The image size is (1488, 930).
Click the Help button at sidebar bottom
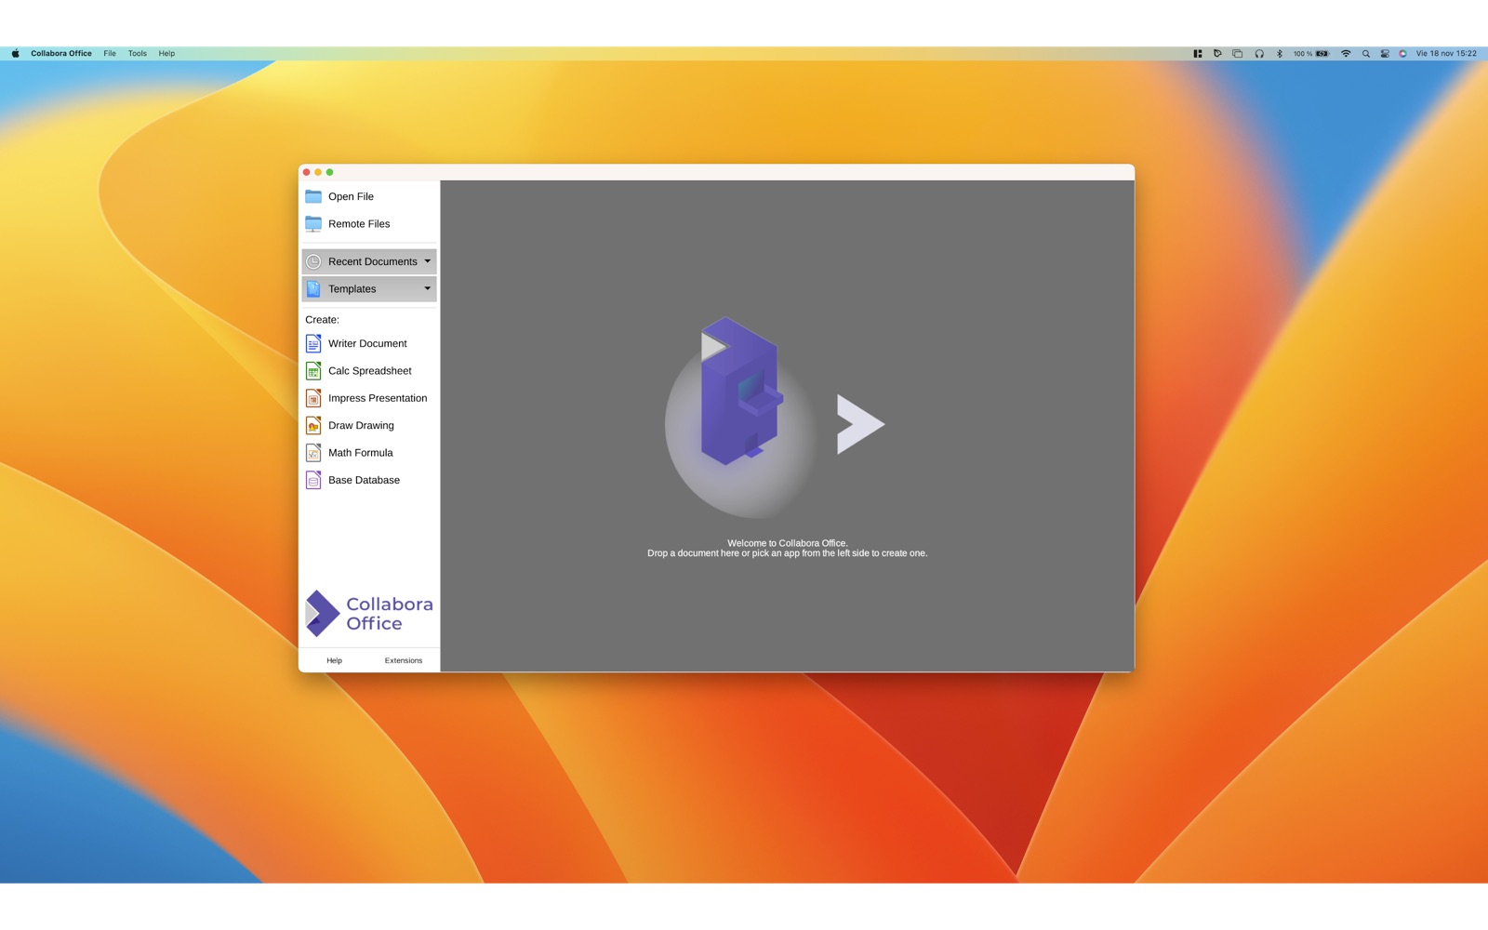coord(334,660)
